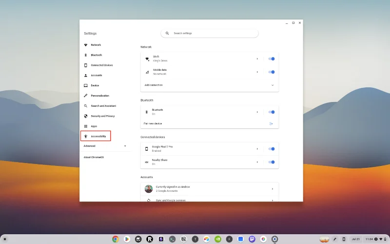This screenshot has height=244, width=390.
Task: Select Personalization in the sidebar
Action: (x=100, y=96)
